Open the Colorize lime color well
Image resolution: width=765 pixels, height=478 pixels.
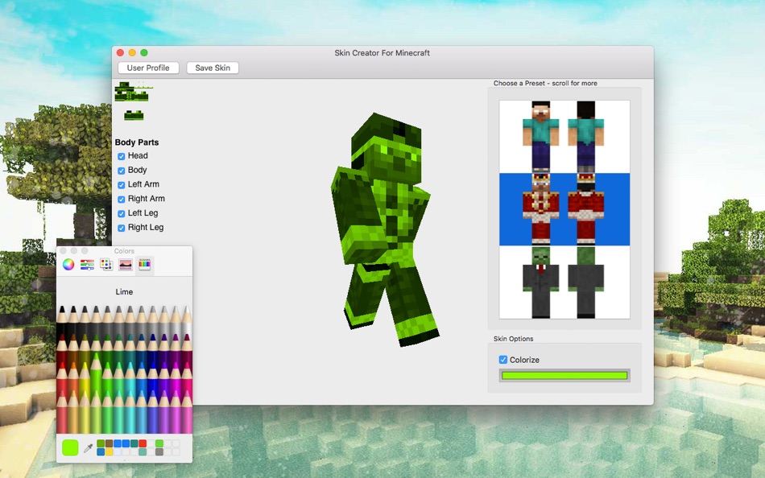pyautogui.click(x=564, y=375)
